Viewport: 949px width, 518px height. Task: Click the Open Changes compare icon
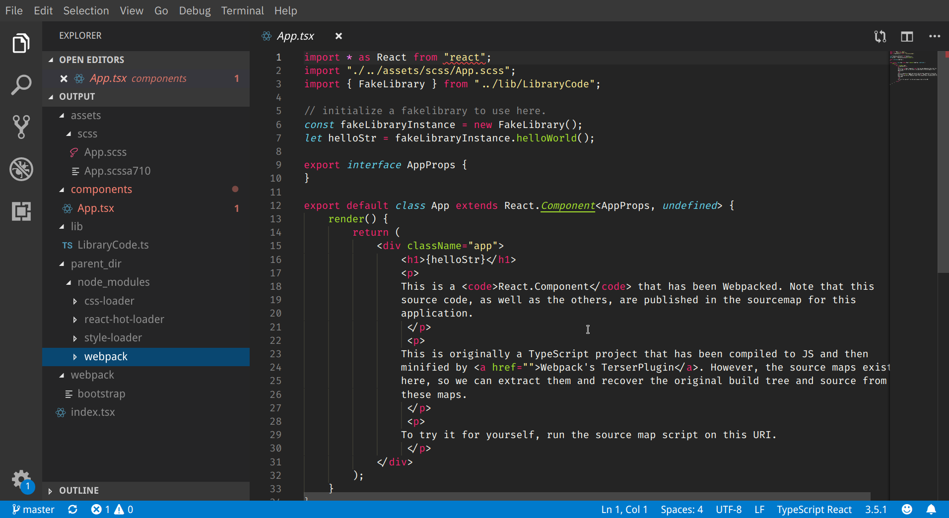click(880, 36)
